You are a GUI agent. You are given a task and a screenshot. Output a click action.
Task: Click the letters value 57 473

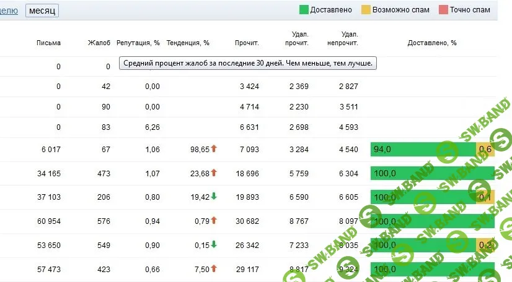[x=49, y=269]
